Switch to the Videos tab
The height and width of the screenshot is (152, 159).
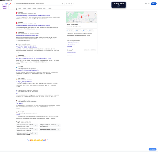pos(34,8)
